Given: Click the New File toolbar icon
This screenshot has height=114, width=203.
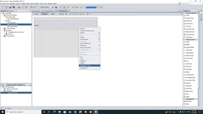Looking at the screenshot, I should click(x=3, y=7).
